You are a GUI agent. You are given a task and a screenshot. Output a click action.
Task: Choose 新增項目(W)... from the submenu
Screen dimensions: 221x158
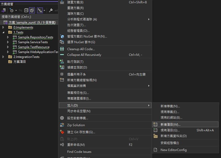170,125
